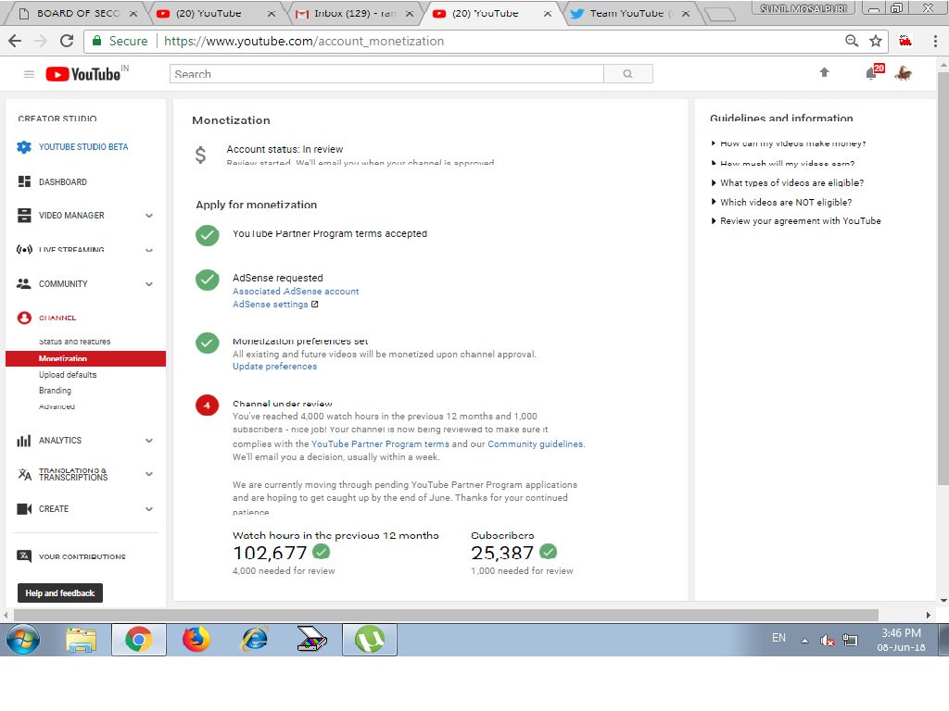The height and width of the screenshot is (711, 949).
Task: Click the Live Streaming broadcast icon
Action: [x=24, y=249]
